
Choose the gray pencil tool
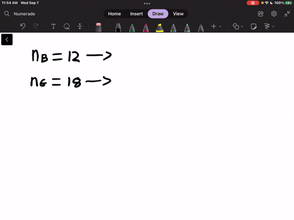201,28
